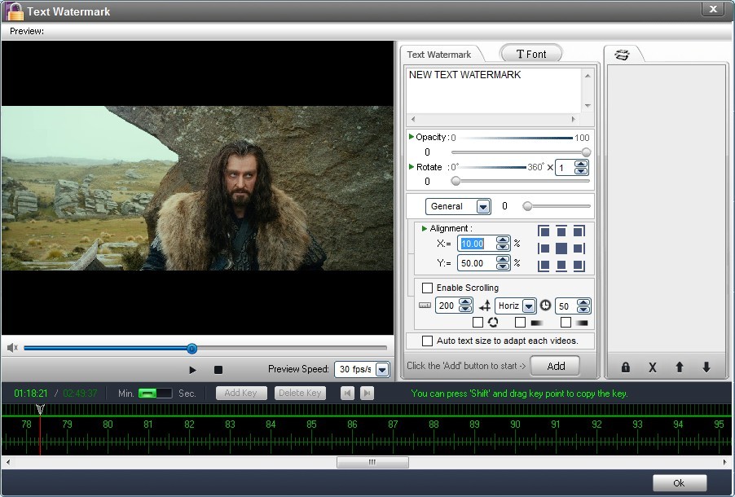Viewport: 735px width, 497px height.
Task: Click the text box scroll down arrow
Action: 588,106
